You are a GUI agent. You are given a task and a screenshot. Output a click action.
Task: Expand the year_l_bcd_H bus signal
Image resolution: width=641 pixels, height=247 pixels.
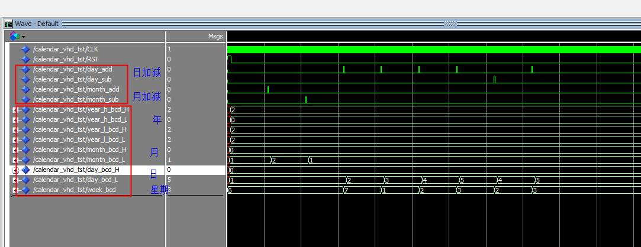15,130
